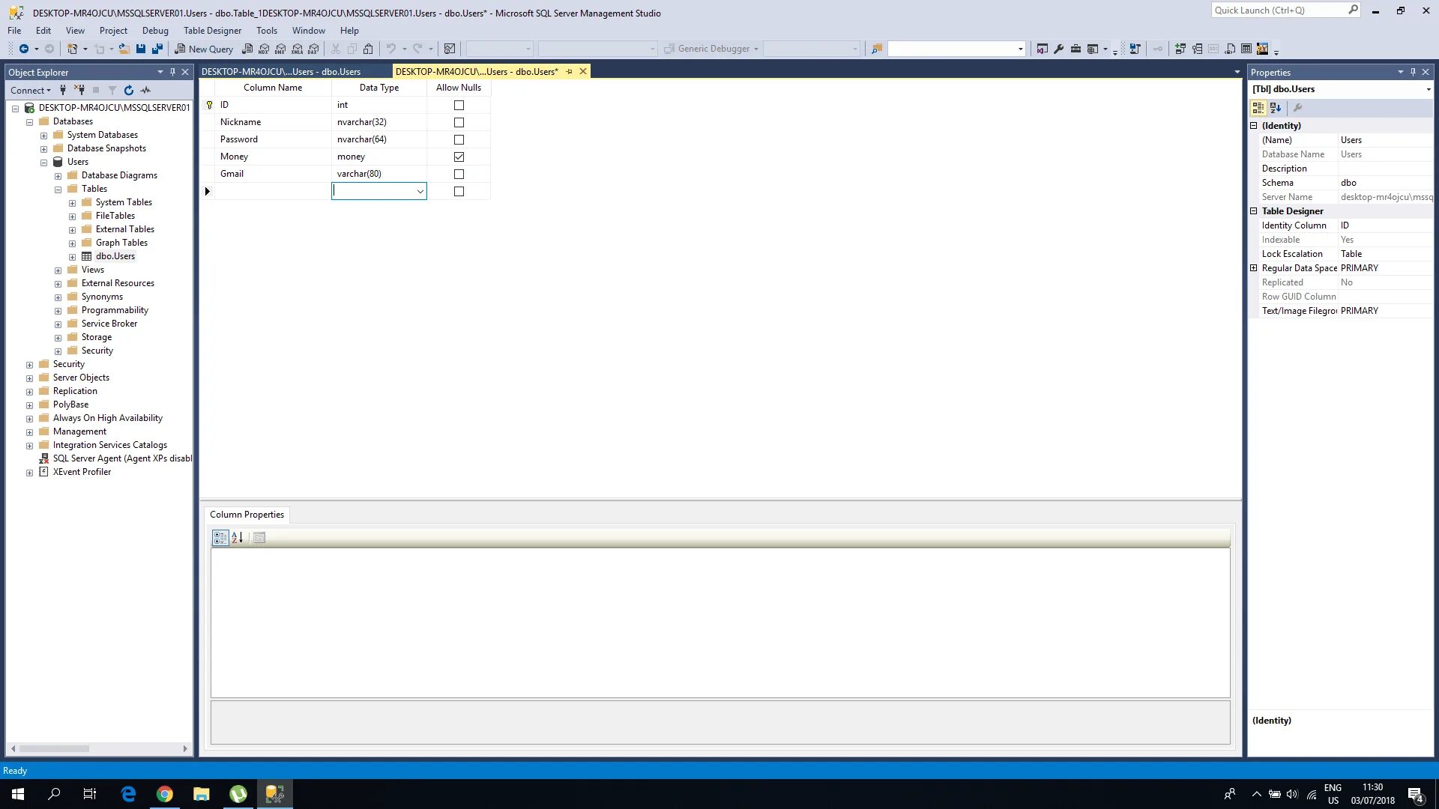Click the Save All icon
Screen dimensions: 1439x809
[x=157, y=49]
